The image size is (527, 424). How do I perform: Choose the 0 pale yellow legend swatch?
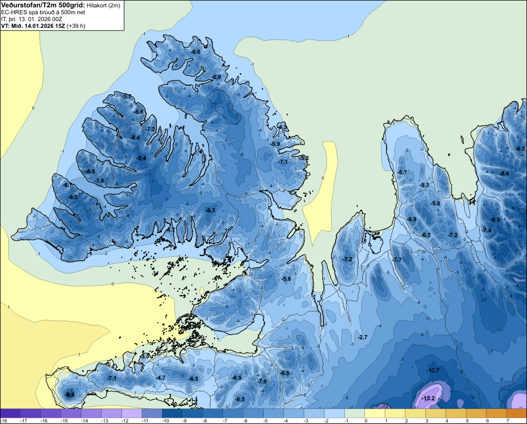tap(375, 413)
